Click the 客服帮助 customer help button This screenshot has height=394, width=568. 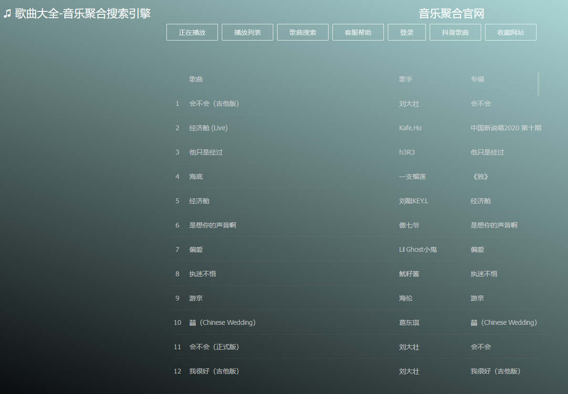[x=358, y=32]
